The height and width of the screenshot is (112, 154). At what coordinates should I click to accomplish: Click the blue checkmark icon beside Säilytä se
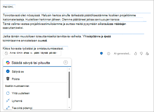pos(8,71)
